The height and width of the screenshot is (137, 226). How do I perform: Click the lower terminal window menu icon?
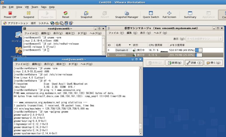[x=16, y=59]
